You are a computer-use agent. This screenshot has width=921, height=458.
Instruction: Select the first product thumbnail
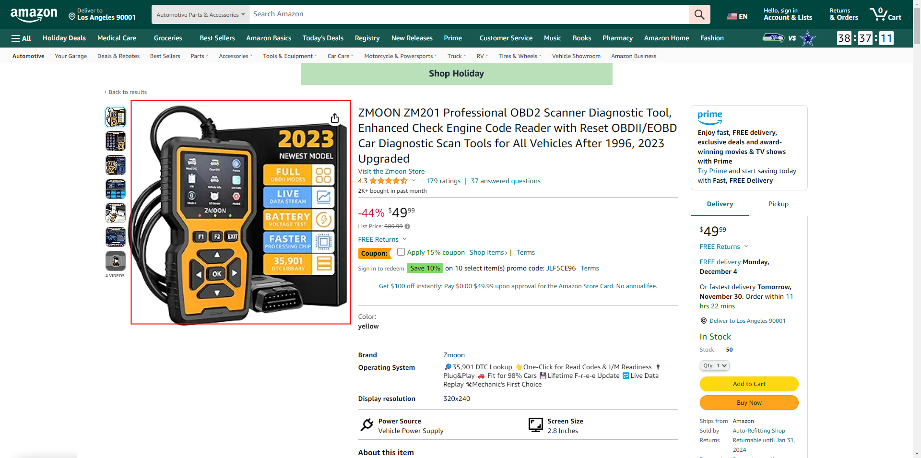pos(116,117)
